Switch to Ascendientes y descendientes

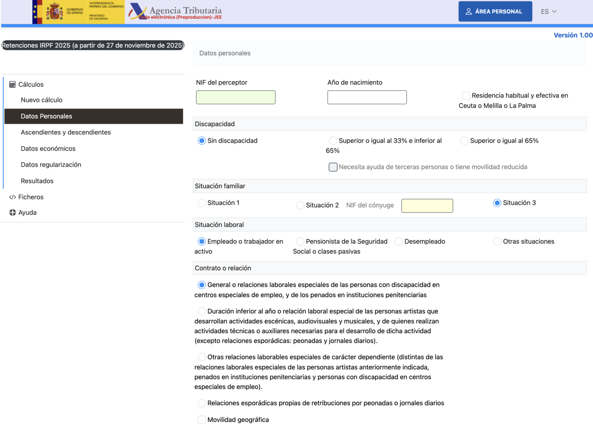tap(66, 132)
